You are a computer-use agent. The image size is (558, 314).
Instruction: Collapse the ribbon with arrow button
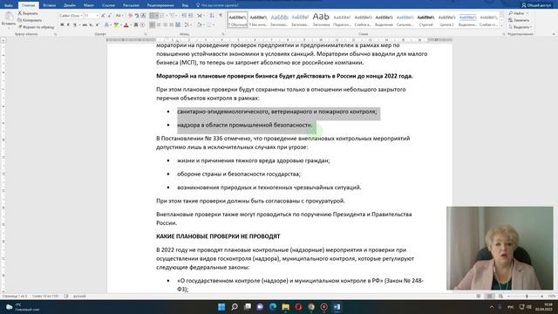coord(554,34)
